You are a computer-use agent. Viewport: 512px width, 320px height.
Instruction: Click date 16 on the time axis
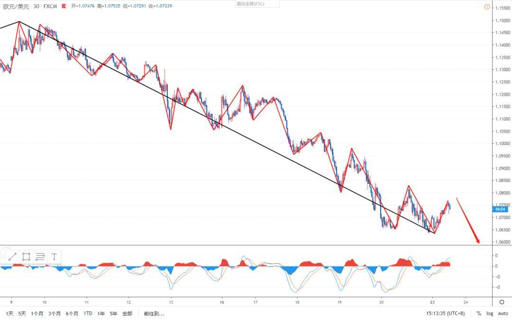222,302
